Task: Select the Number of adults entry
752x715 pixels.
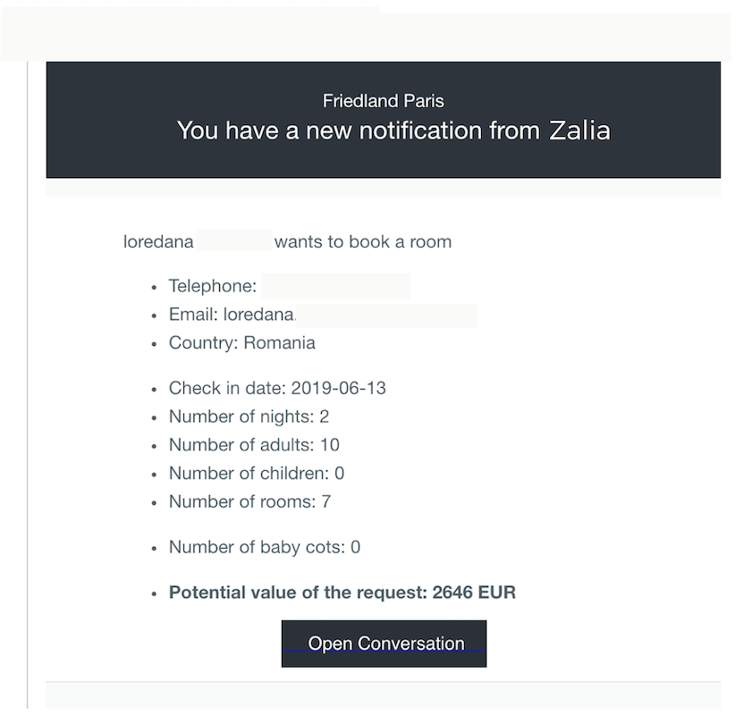Action: [x=254, y=445]
